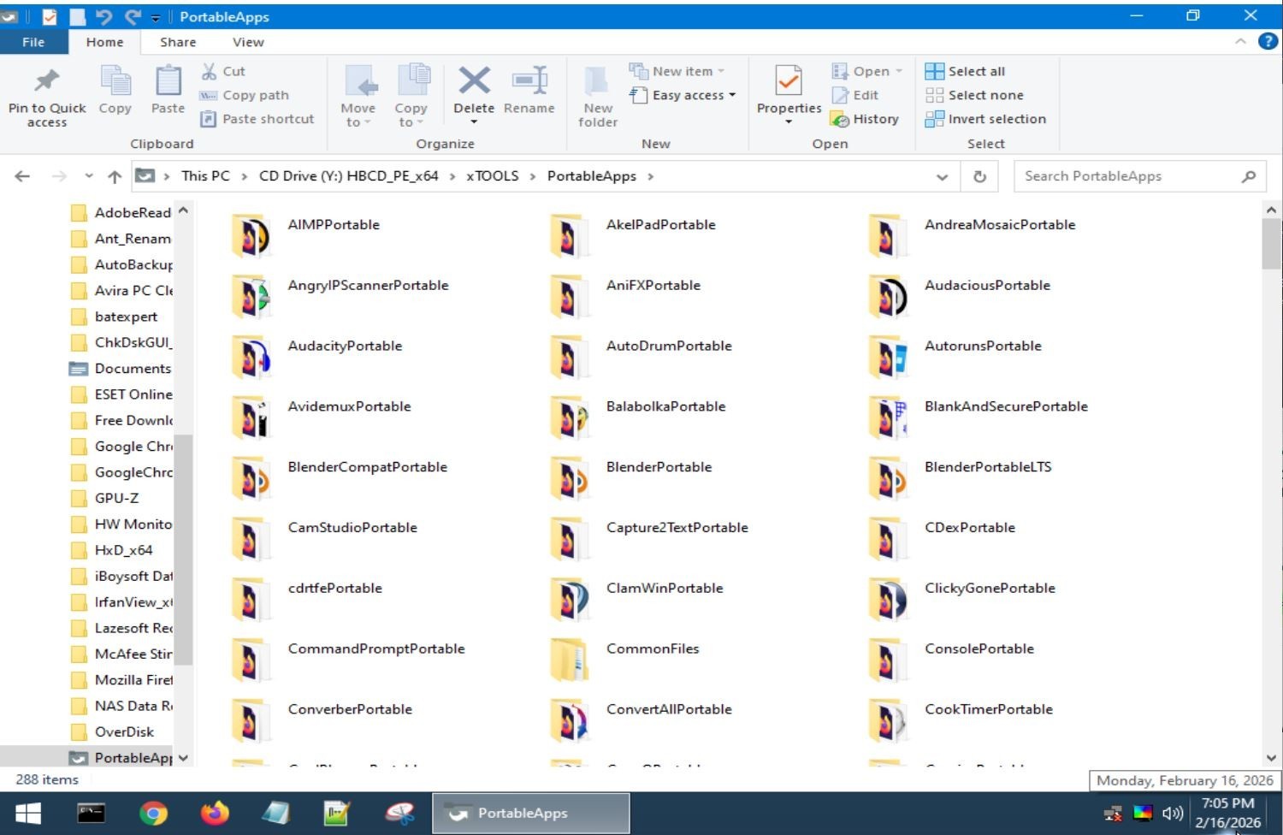
Task: Collapse the ribbon with the chevron
Action: [1240, 42]
